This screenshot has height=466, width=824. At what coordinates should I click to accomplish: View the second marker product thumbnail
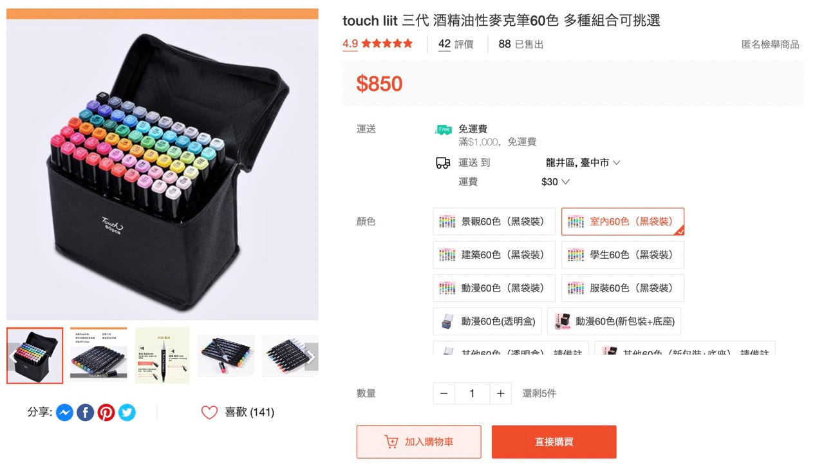click(98, 355)
